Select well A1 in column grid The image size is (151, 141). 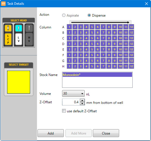[69, 27]
